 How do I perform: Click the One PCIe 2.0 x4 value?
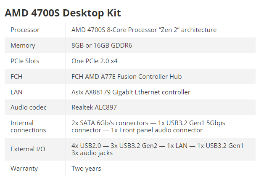(x=95, y=61)
